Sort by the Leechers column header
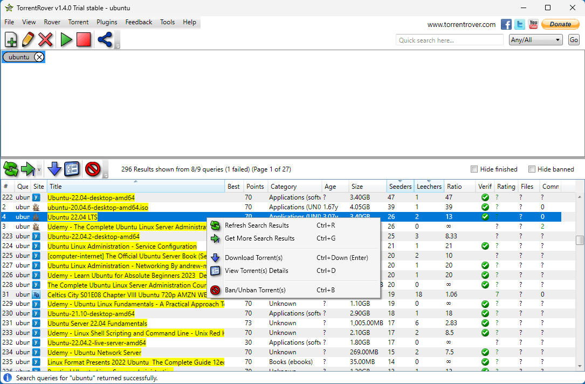This screenshot has width=585, height=384. [x=429, y=186]
